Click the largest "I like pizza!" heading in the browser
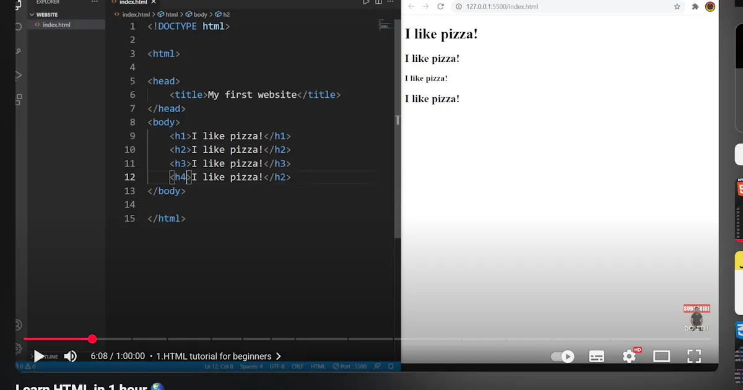743x390 pixels. [441, 35]
